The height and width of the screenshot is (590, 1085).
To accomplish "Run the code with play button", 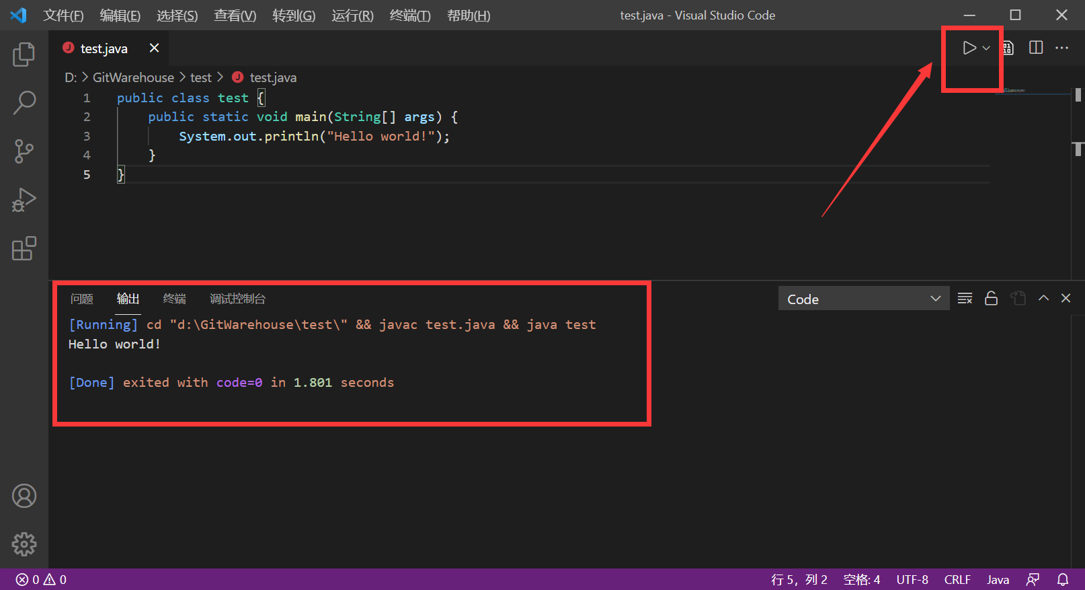I will tap(969, 48).
